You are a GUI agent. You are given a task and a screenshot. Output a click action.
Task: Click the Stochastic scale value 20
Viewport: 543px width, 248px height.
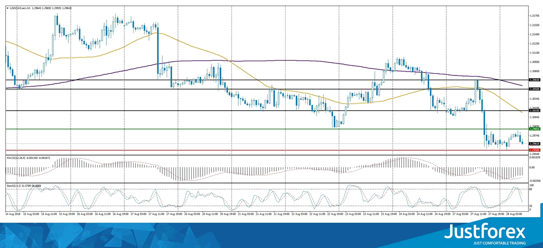(x=531, y=206)
